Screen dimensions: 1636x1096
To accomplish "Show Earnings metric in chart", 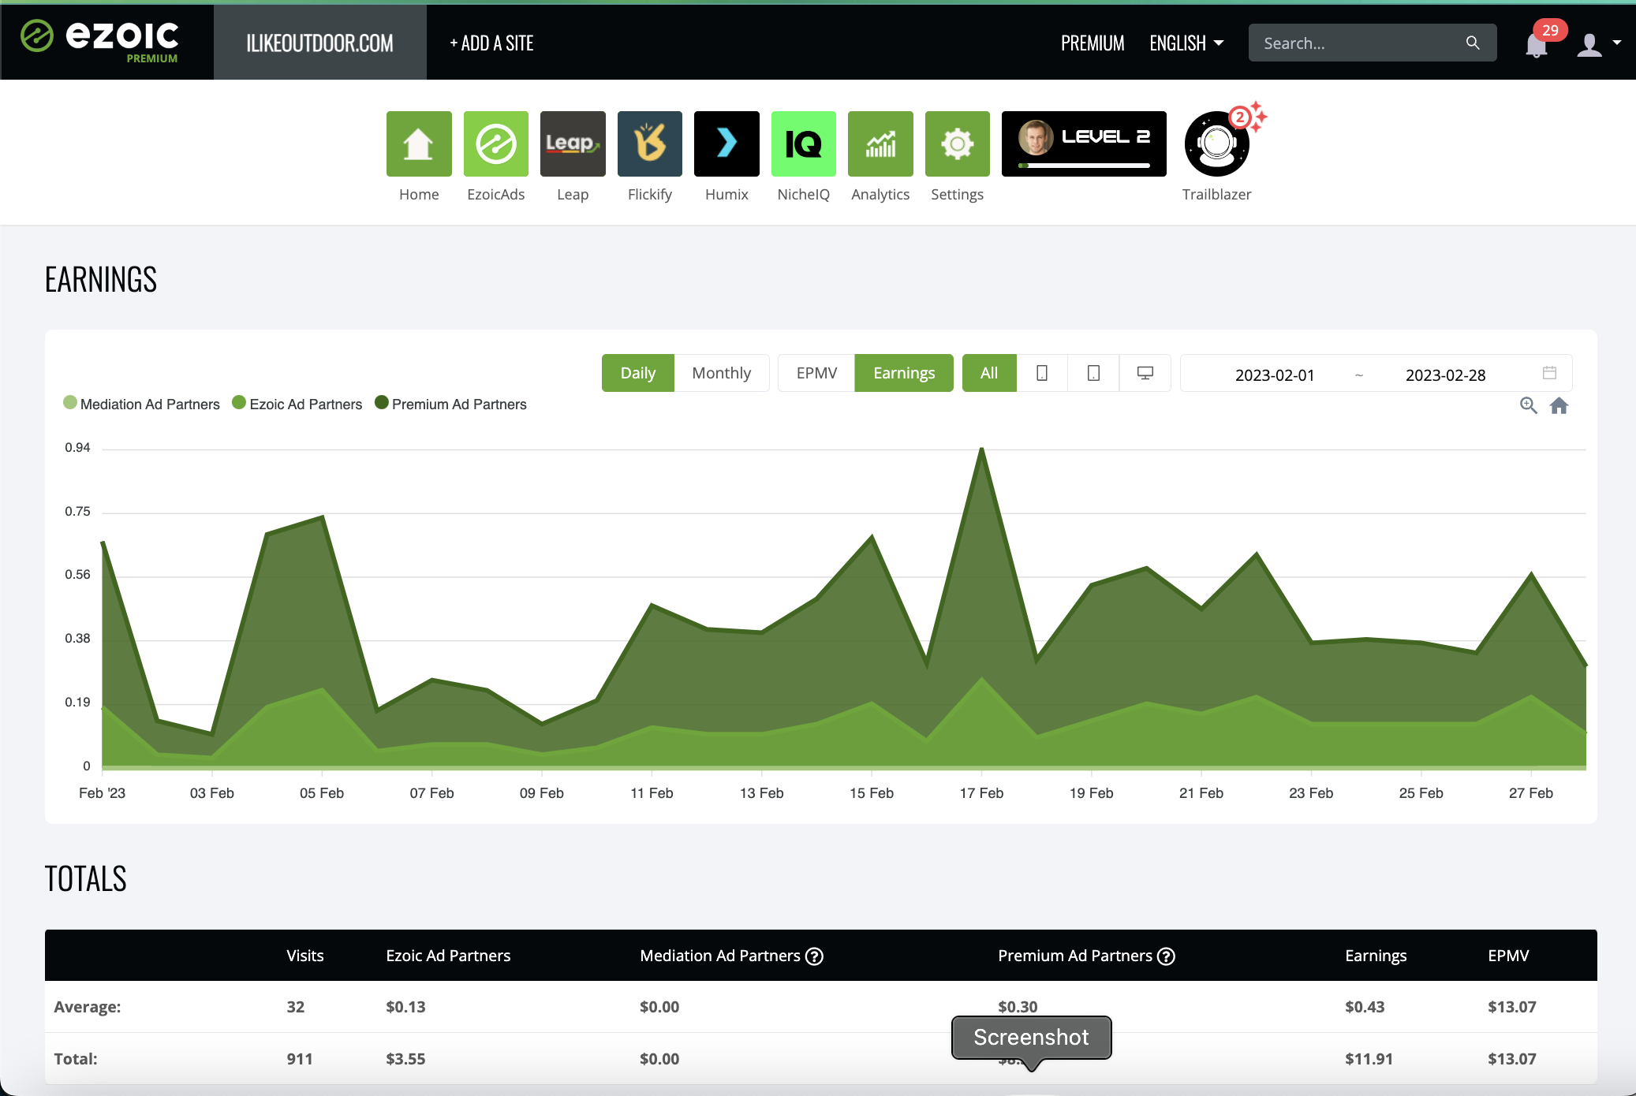I will 904,373.
